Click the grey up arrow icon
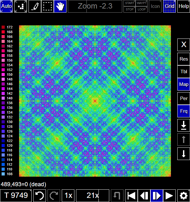Screen dimensions: 190x202 pyautogui.click(x=184, y=140)
